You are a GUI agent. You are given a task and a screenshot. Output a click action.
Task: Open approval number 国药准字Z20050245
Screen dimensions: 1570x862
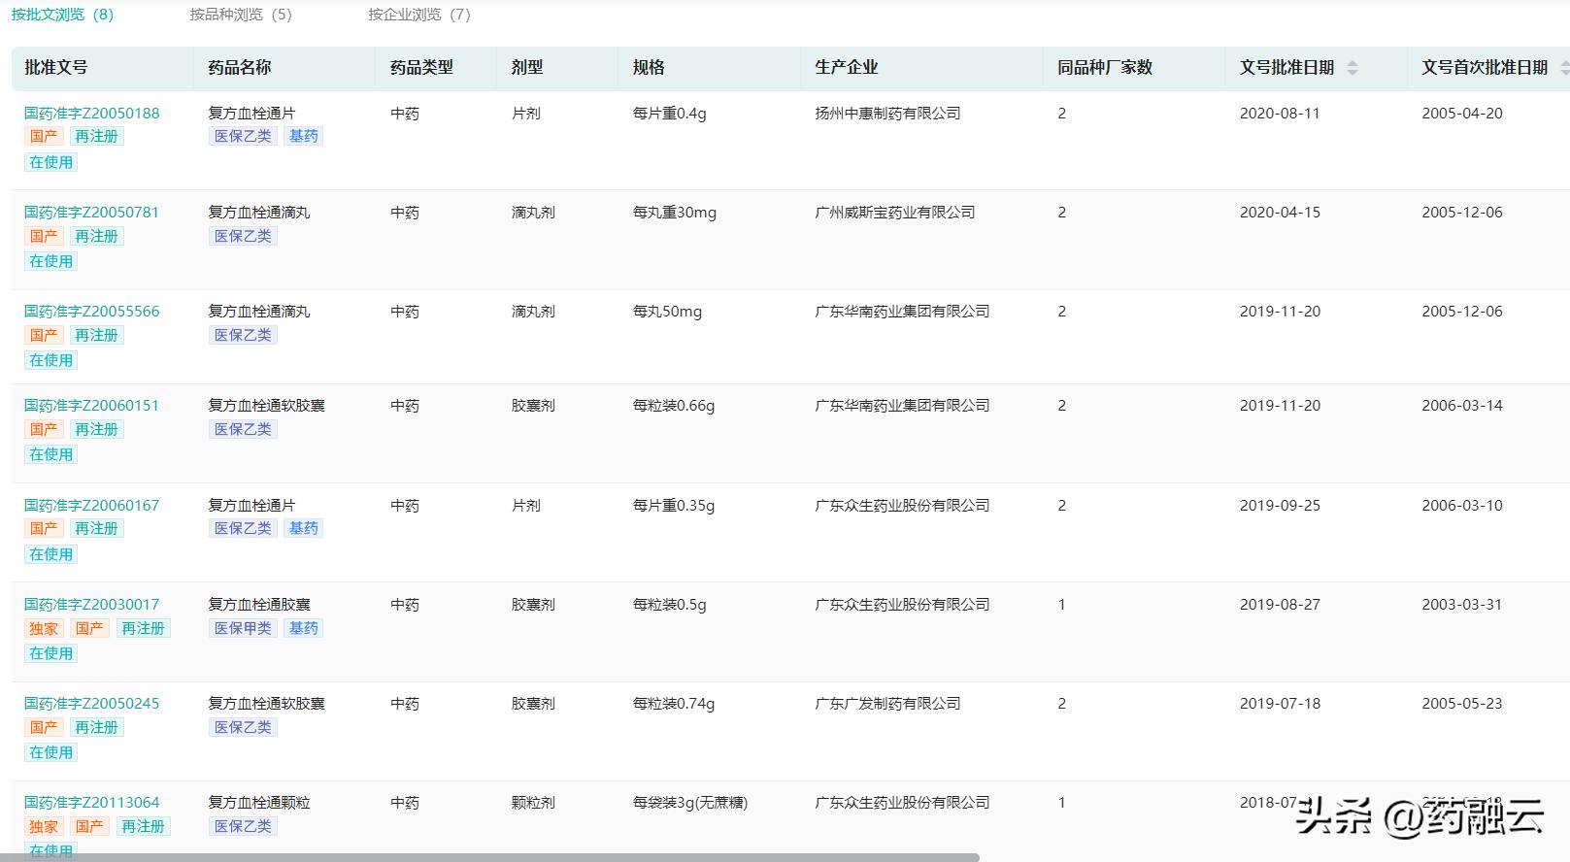tap(92, 703)
